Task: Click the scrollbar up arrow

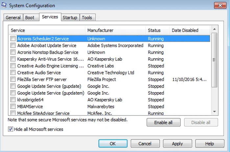Action: pyautogui.click(x=215, y=29)
